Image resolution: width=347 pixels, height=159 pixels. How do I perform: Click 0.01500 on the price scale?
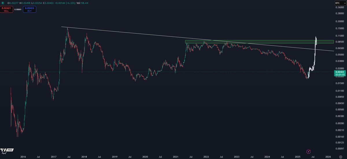click(339, 83)
